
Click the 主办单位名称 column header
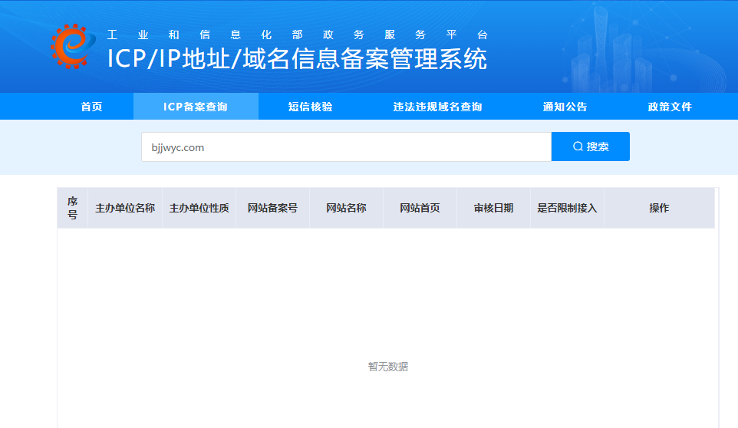125,208
